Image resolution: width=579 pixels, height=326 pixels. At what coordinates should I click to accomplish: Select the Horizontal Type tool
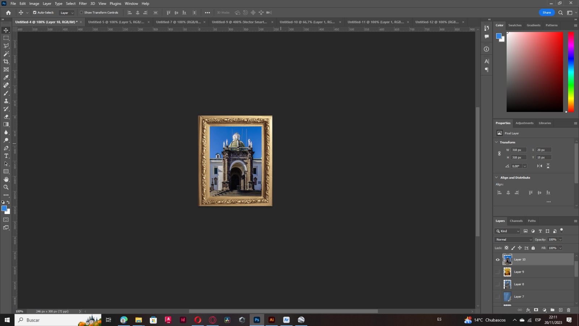click(6, 156)
